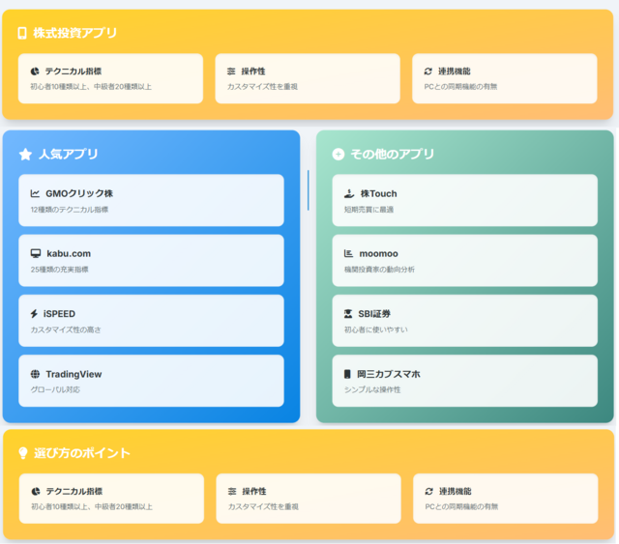The image size is (619, 544).
Task: Click sliders icon in bottom 操作性 card
Action: pyautogui.click(x=232, y=492)
